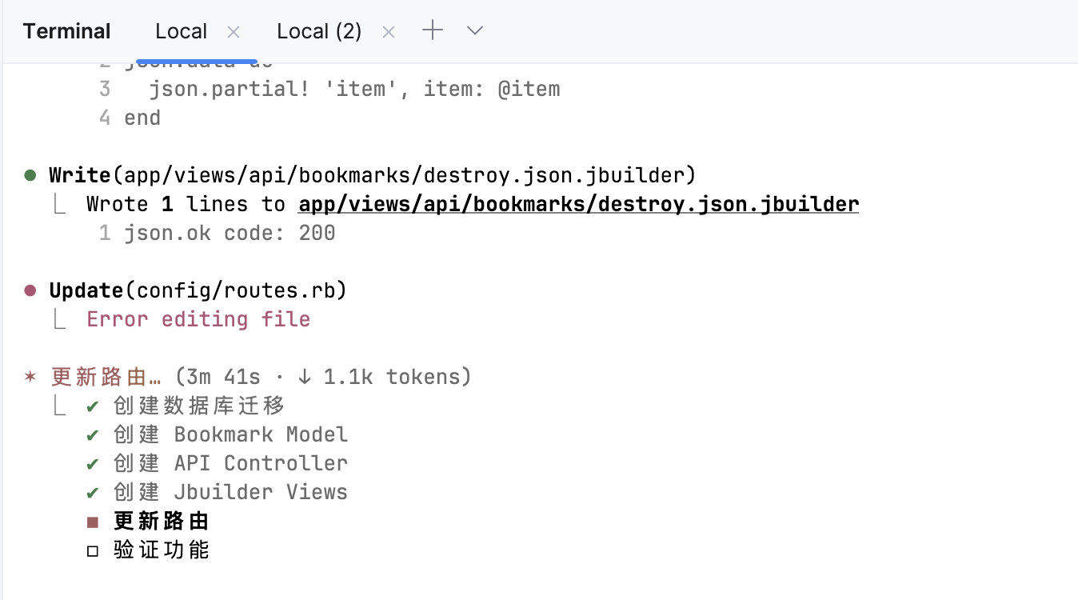Click the in-progress square beside 更新路由

click(x=93, y=522)
